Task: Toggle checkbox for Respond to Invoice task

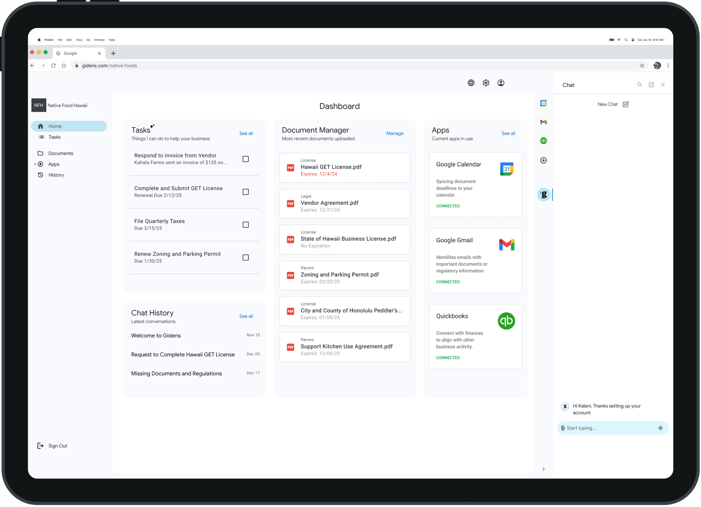Action: 245,159
